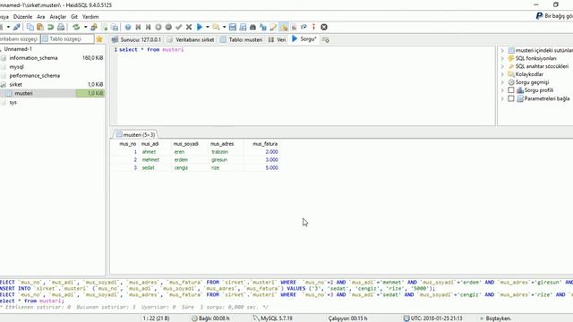Switch to Tablo: musteri tab

pyautogui.click(x=242, y=39)
